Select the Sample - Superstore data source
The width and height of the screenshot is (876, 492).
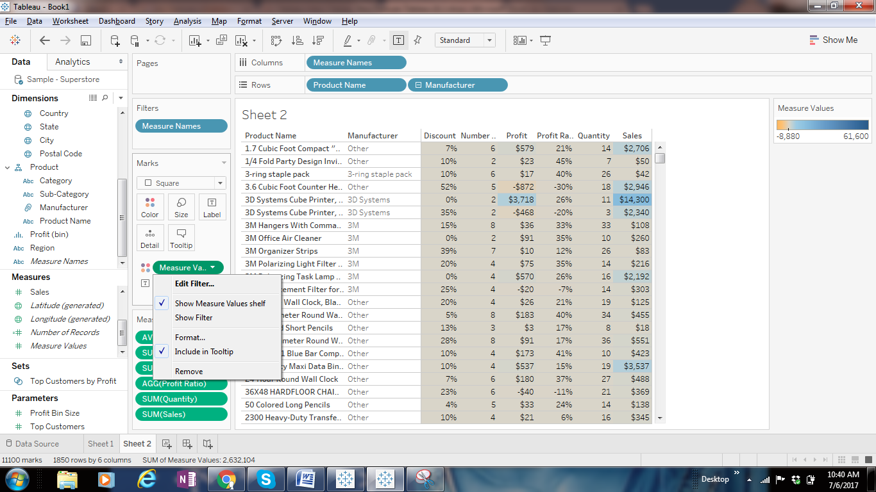tap(63, 79)
